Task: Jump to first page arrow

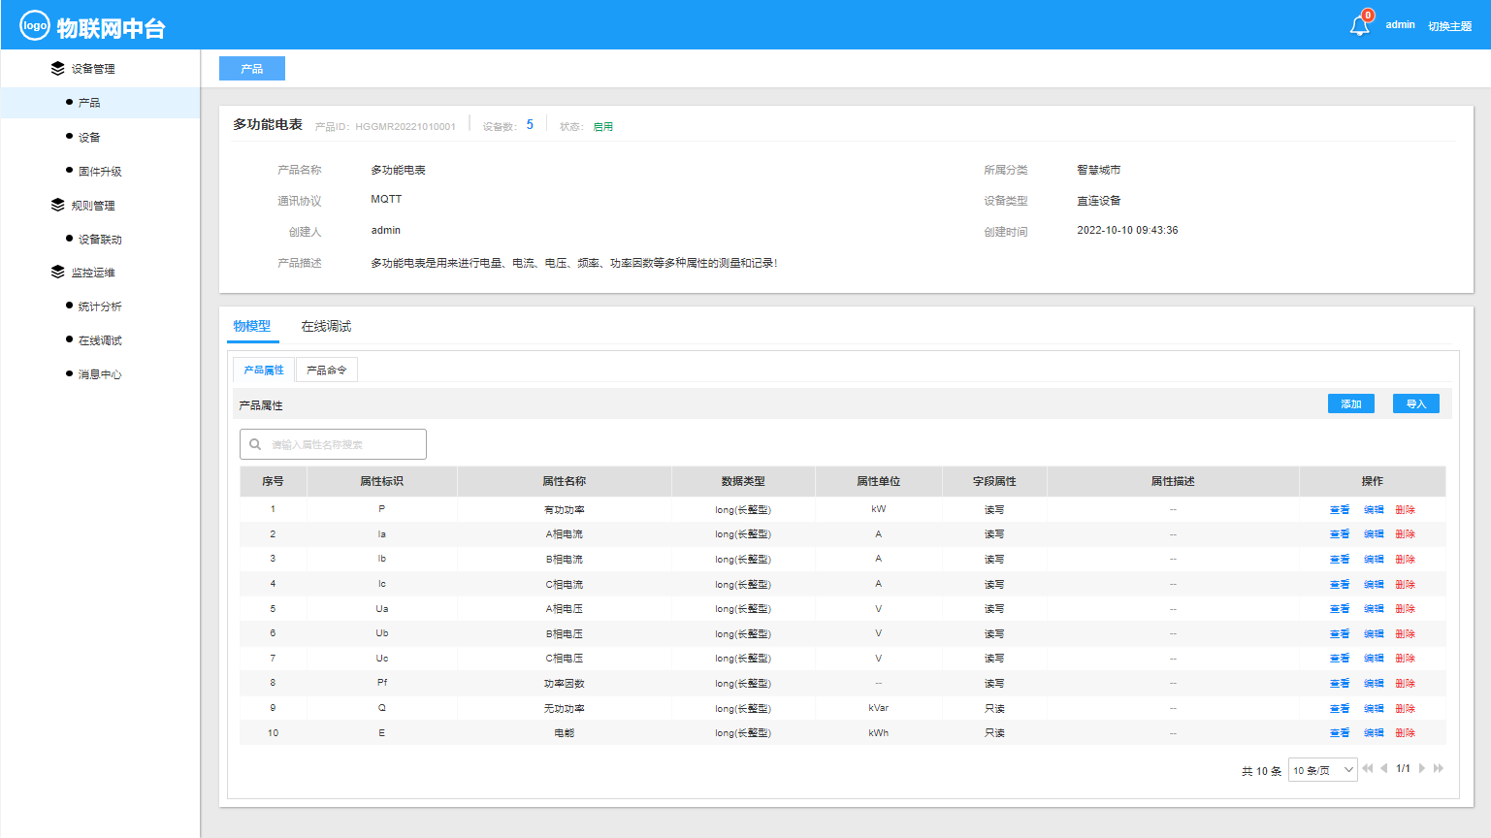Action: [1367, 768]
